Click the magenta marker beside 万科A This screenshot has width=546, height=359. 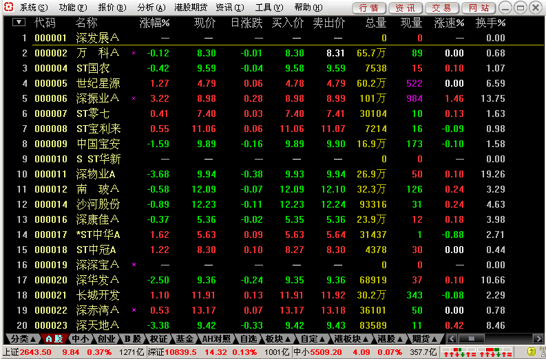[x=134, y=53]
